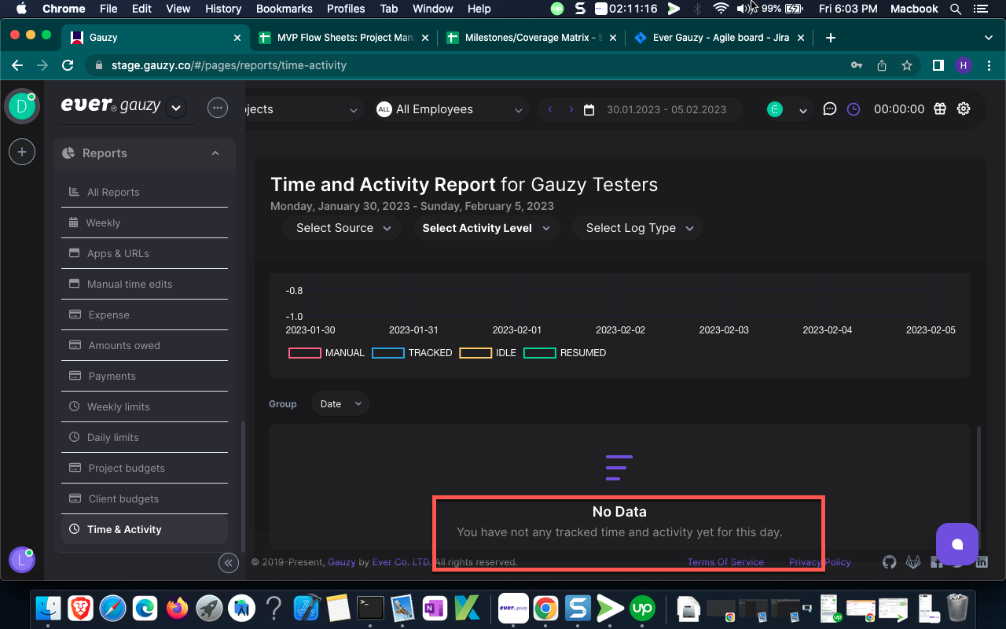The height and width of the screenshot is (629, 1006).
Task: Switch to MVP Flow Sheets tab
Action: (343, 37)
